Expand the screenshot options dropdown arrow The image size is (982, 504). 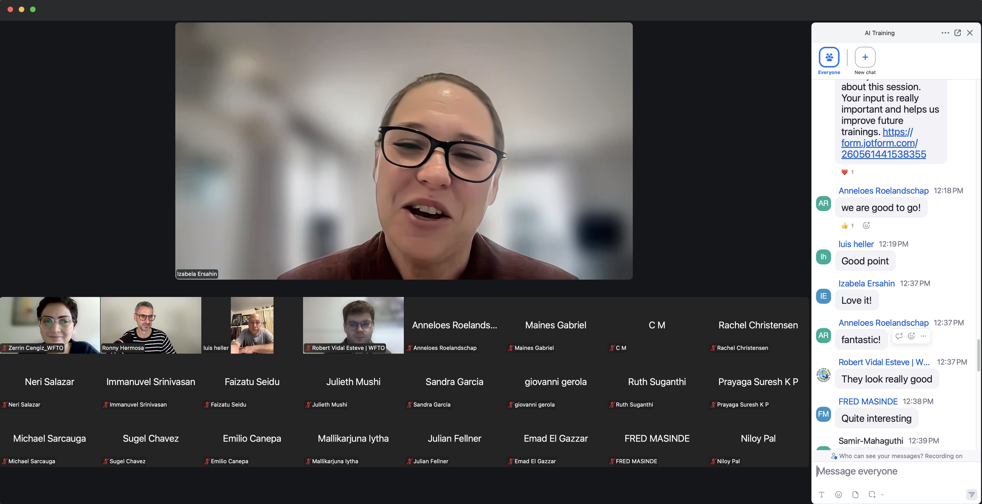pos(883,495)
